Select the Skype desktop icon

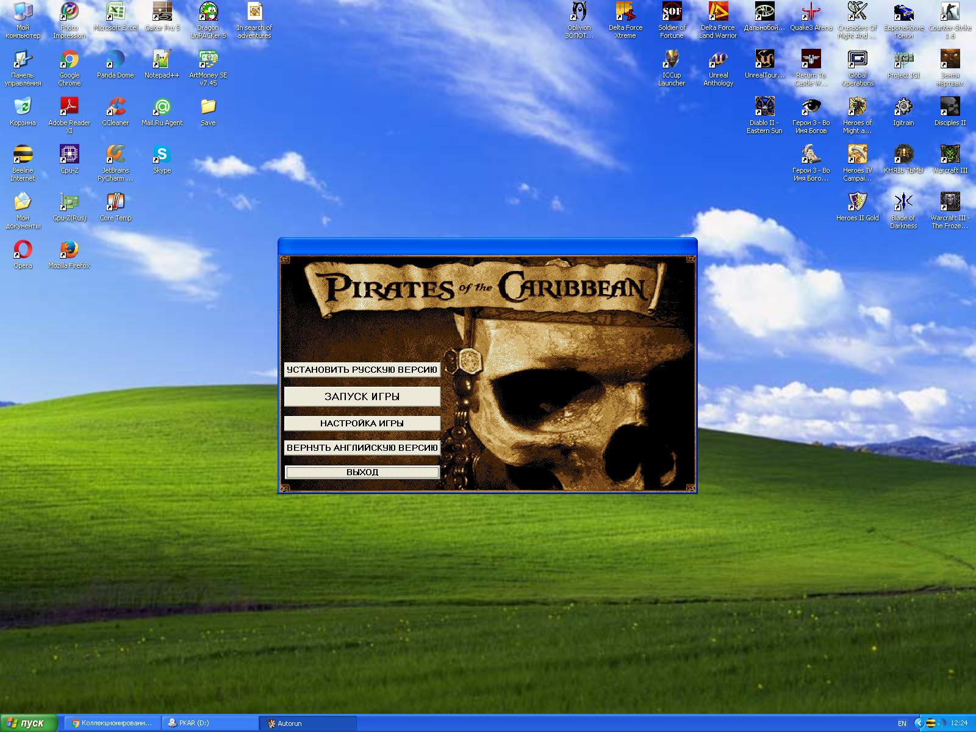(162, 160)
